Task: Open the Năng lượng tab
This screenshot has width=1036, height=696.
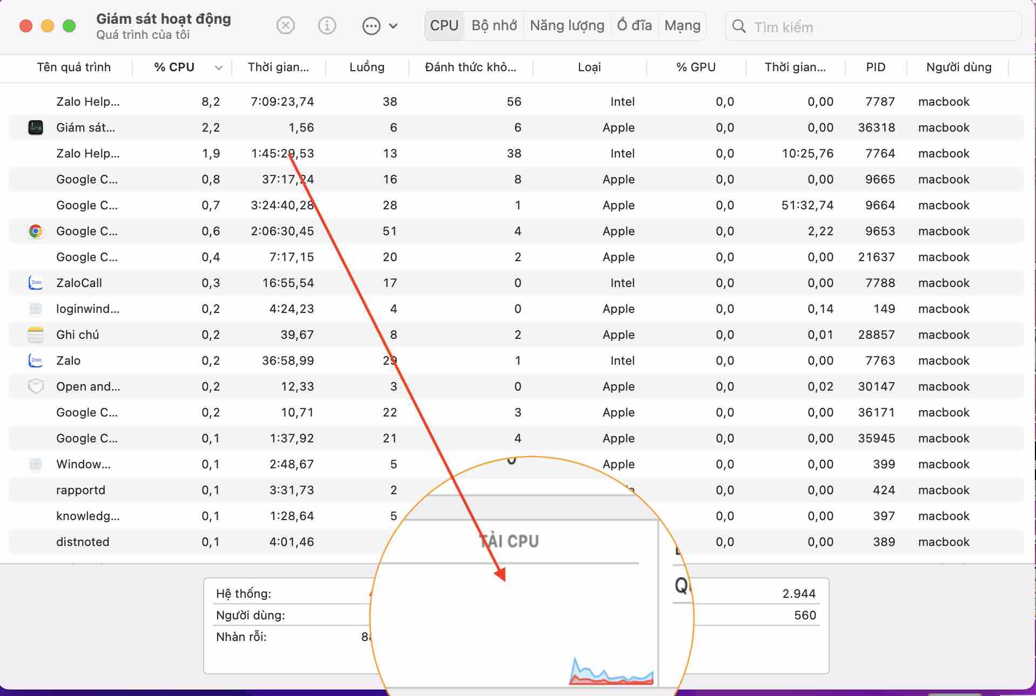Action: click(x=567, y=26)
